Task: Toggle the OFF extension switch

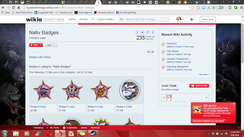Action: coord(220,8)
